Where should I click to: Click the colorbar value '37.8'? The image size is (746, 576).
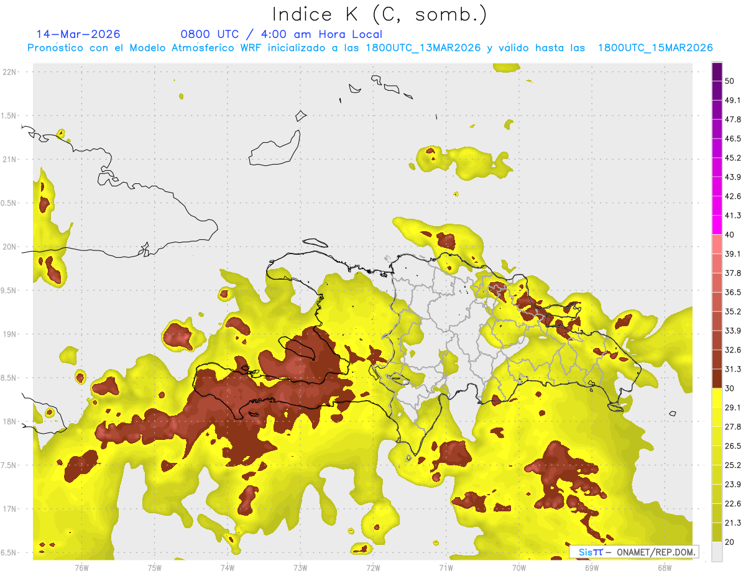(x=733, y=273)
